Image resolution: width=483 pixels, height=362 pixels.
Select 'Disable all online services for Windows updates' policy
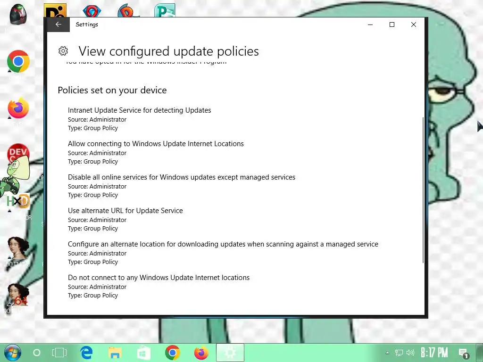[x=182, y=177]
